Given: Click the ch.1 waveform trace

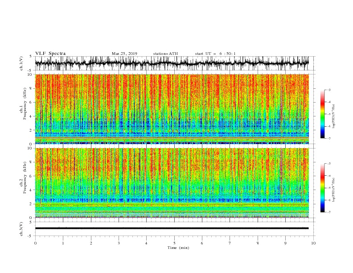Looking at the screenshot, I should [x=172, y=63].
